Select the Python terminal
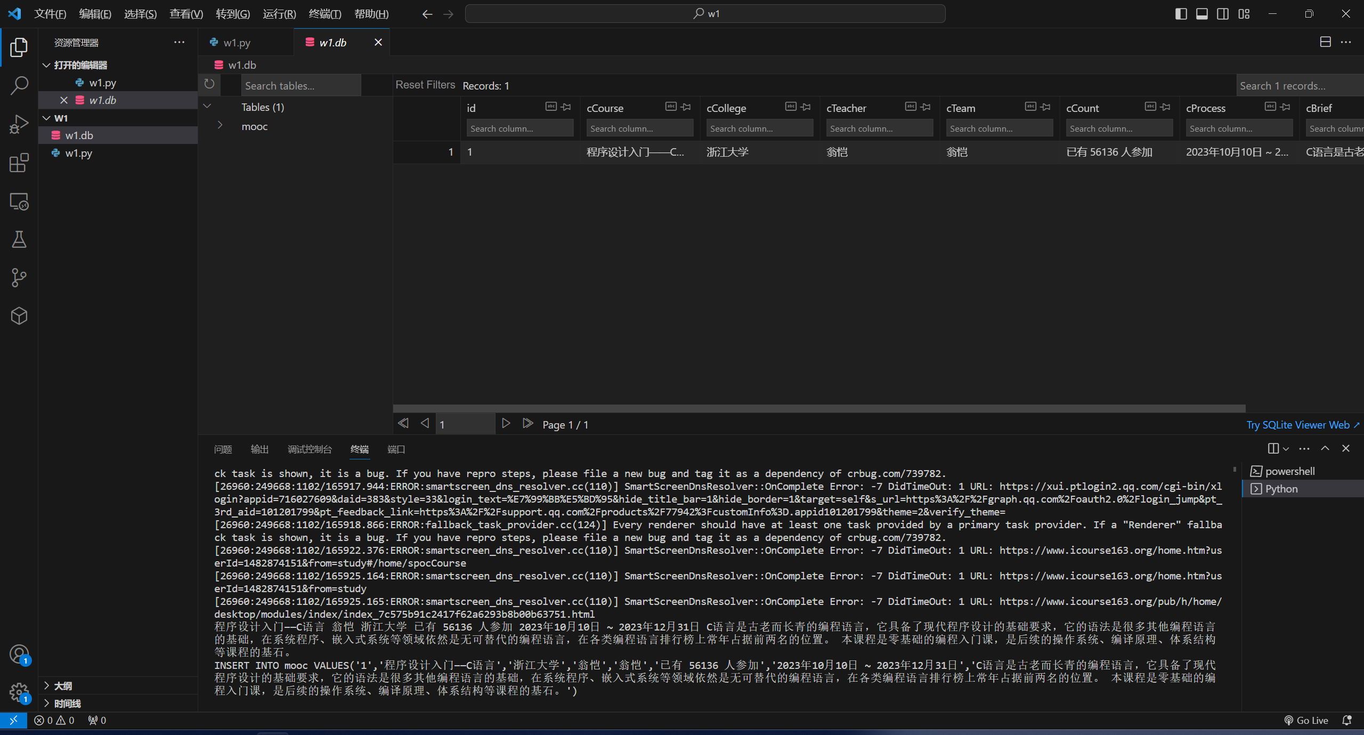Viewport: 1364px width, 735px height. click(1303, 489)
